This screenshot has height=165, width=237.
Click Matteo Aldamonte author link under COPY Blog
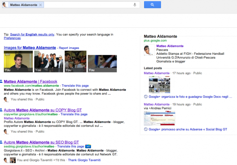pos(17,118)
